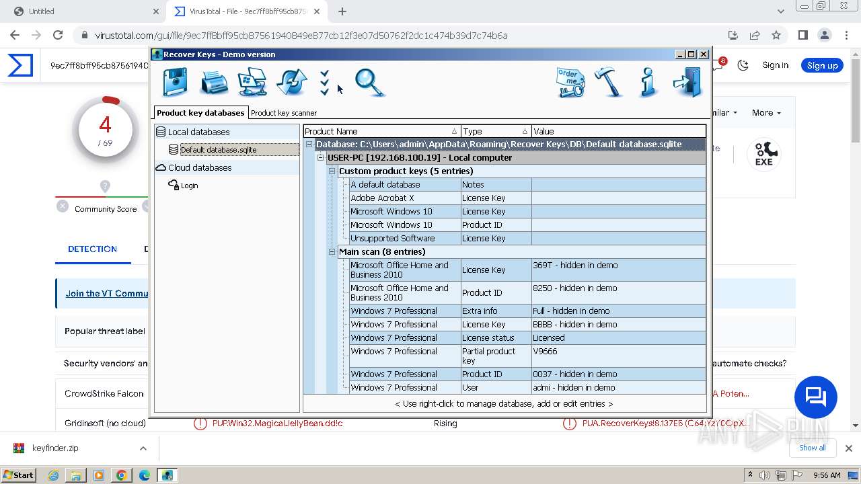Collapse Custom product keys group
The width and height of the screenshot is (861, 484).
click(x=332, y=171)
